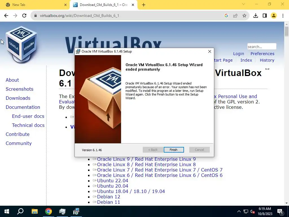Reload the VirtualBox page

[x=24, y=16]
